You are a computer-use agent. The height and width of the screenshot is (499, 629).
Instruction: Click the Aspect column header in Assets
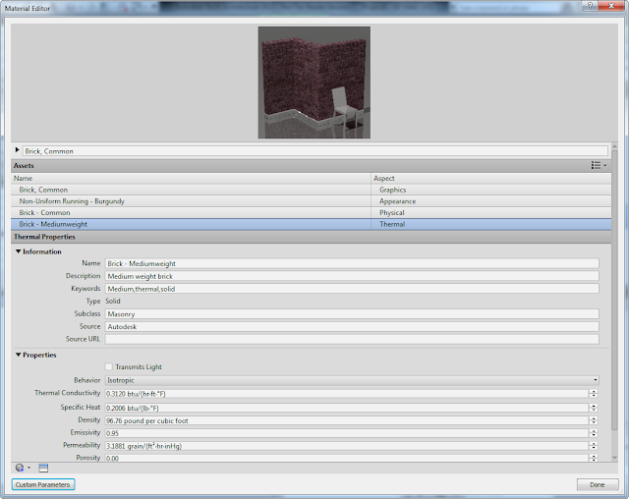[491, 179]
